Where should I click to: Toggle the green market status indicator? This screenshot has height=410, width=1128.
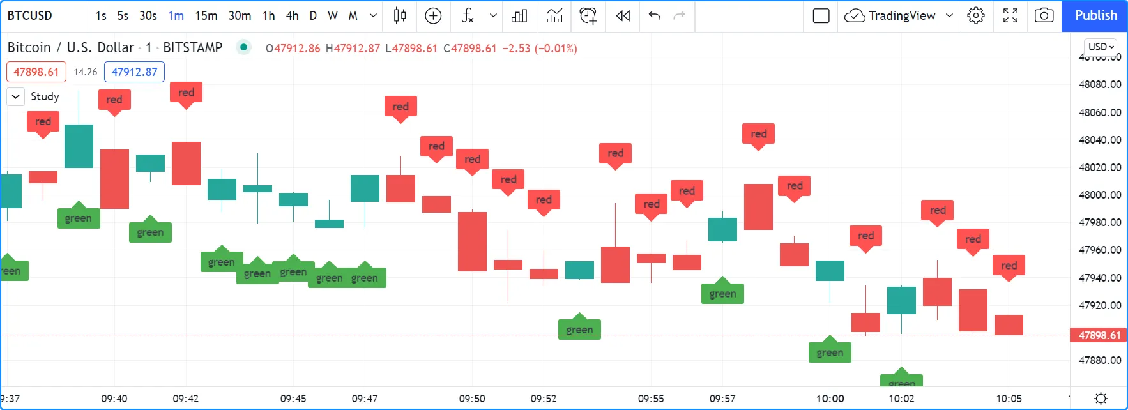click(x=243, y=47)
